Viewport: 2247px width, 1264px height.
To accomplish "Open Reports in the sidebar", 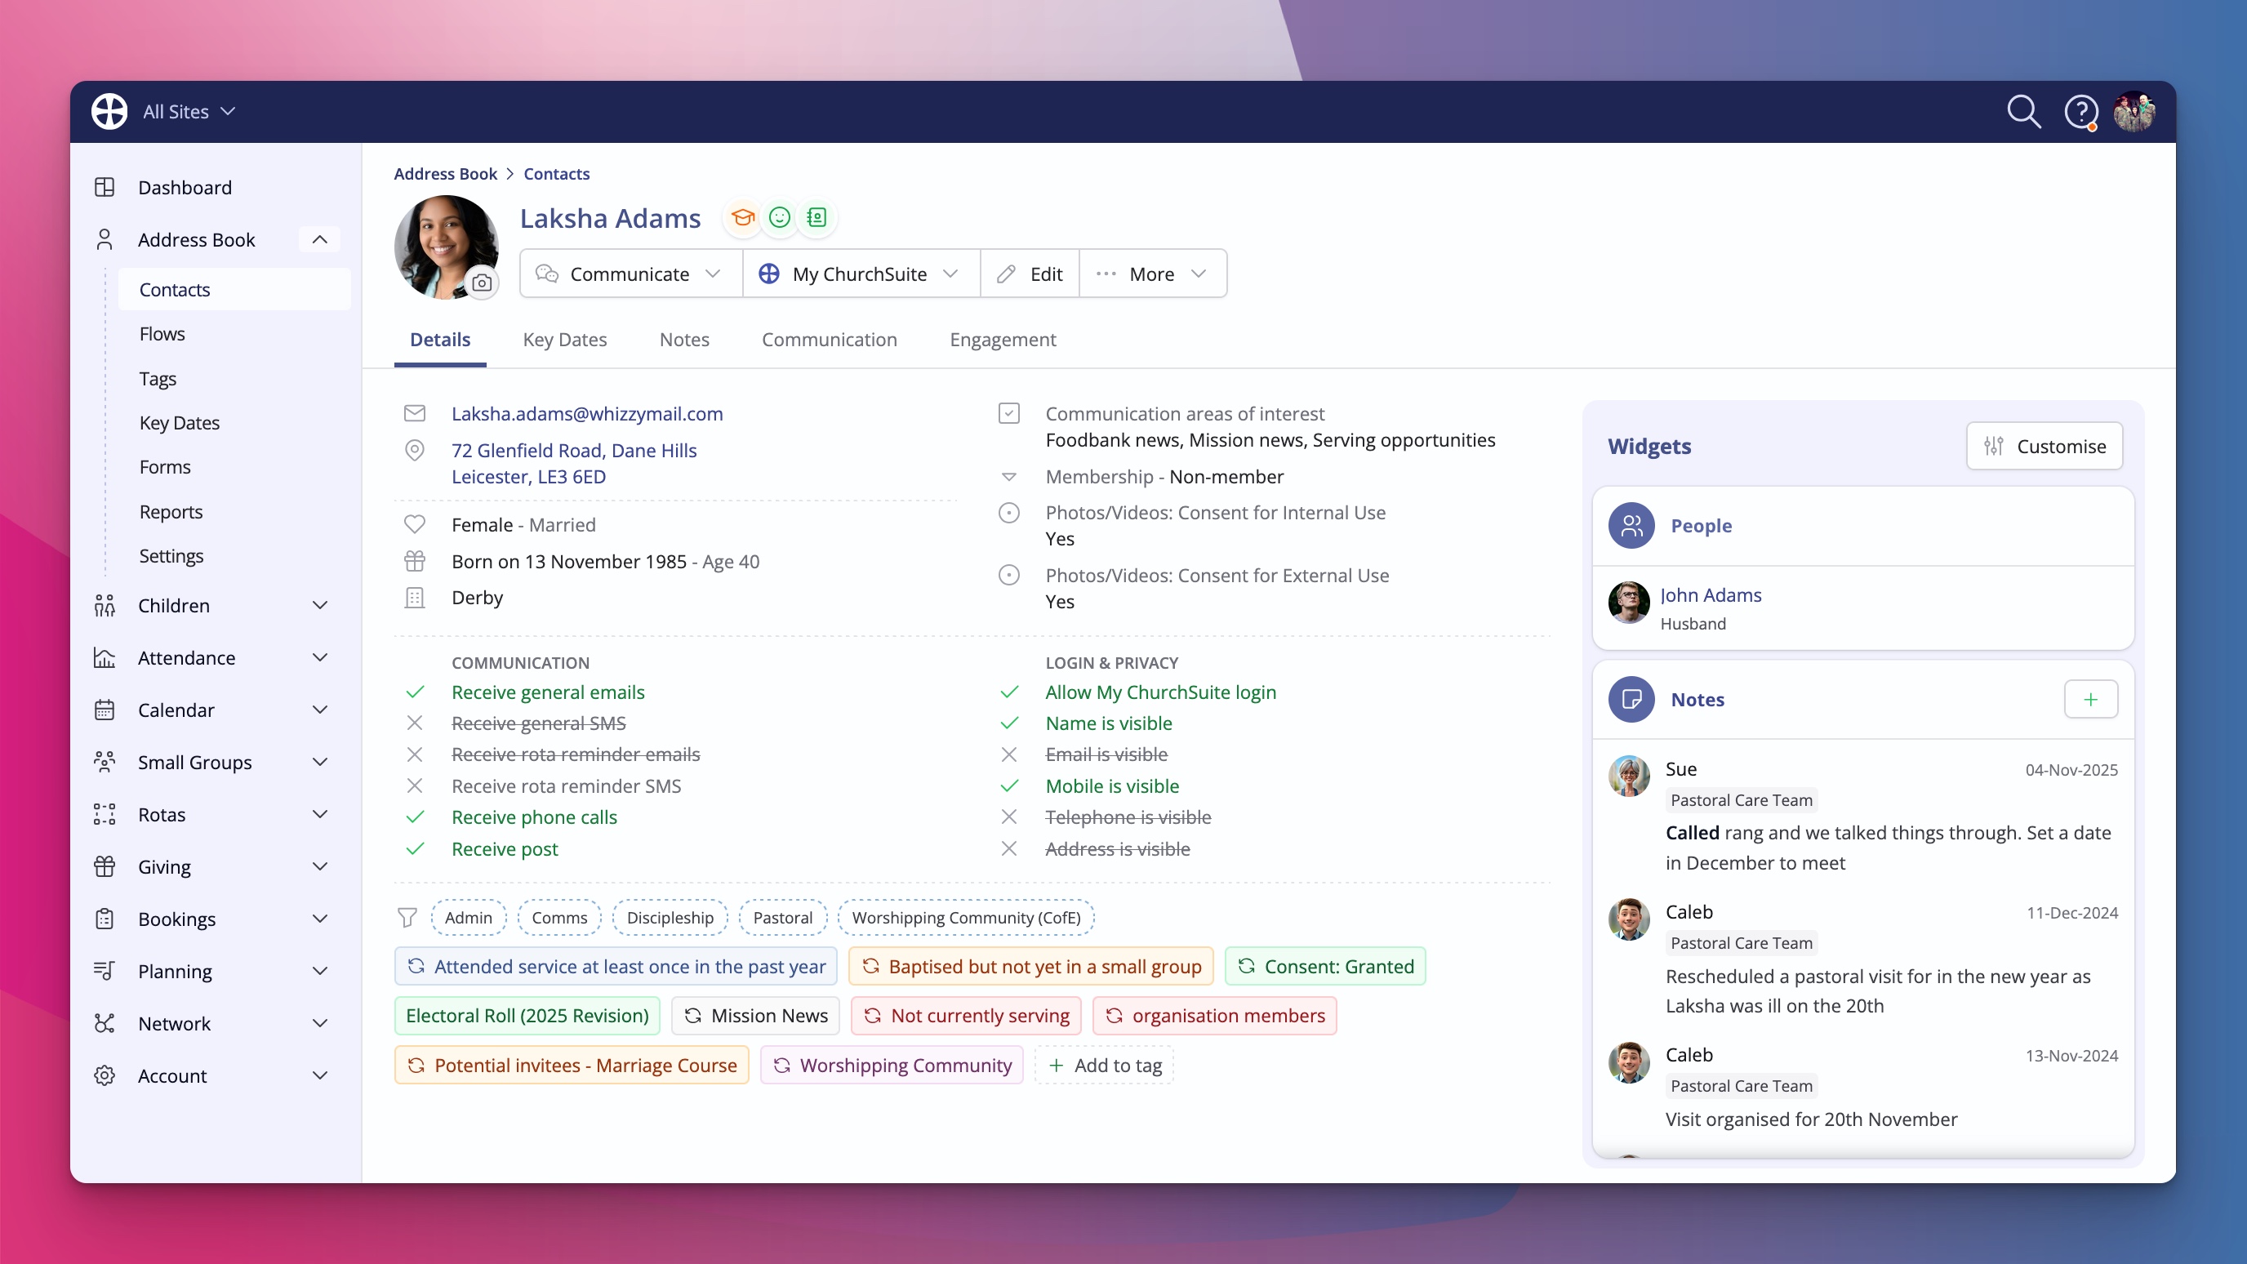I will point(171,512).
